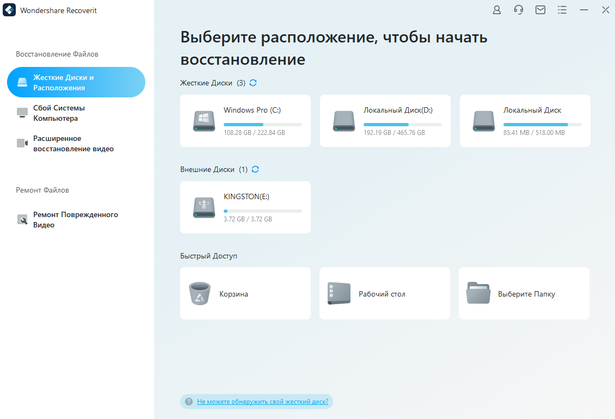Refresh the Жесткие Диски list
The height and width of the screenshot is (419, 615).
253,83
